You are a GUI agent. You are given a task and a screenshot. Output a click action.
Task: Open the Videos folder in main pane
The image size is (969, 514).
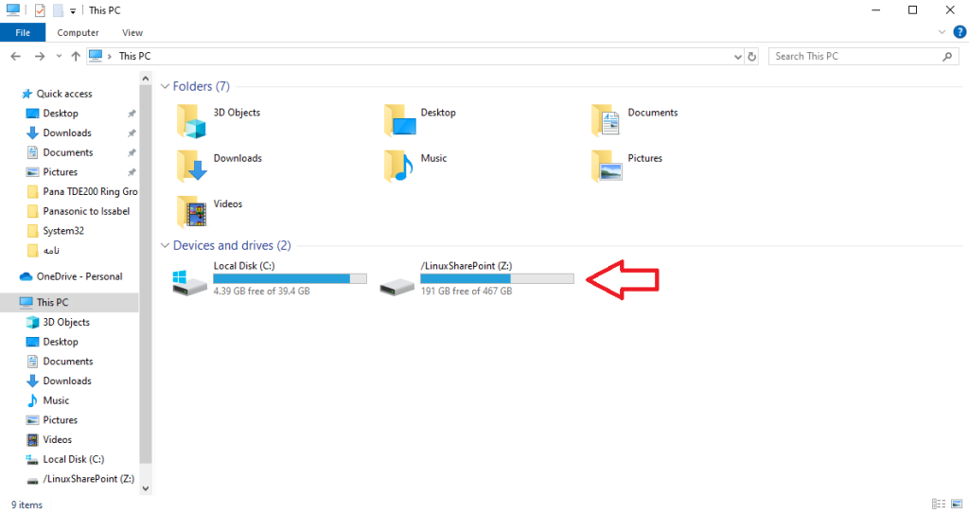click(191, 211)
